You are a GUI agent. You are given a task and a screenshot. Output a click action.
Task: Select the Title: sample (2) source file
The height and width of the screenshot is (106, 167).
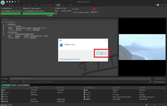[x=9, y=22]
